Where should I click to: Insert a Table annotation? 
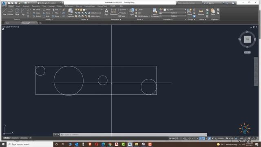tap(122, 16)
